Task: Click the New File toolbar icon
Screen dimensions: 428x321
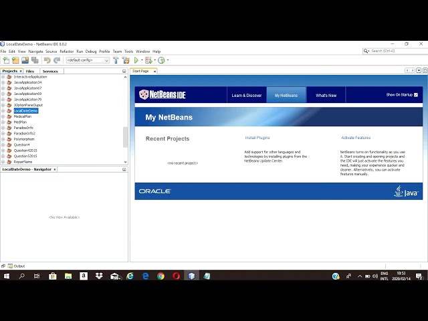Action: (x=6, y=60)
